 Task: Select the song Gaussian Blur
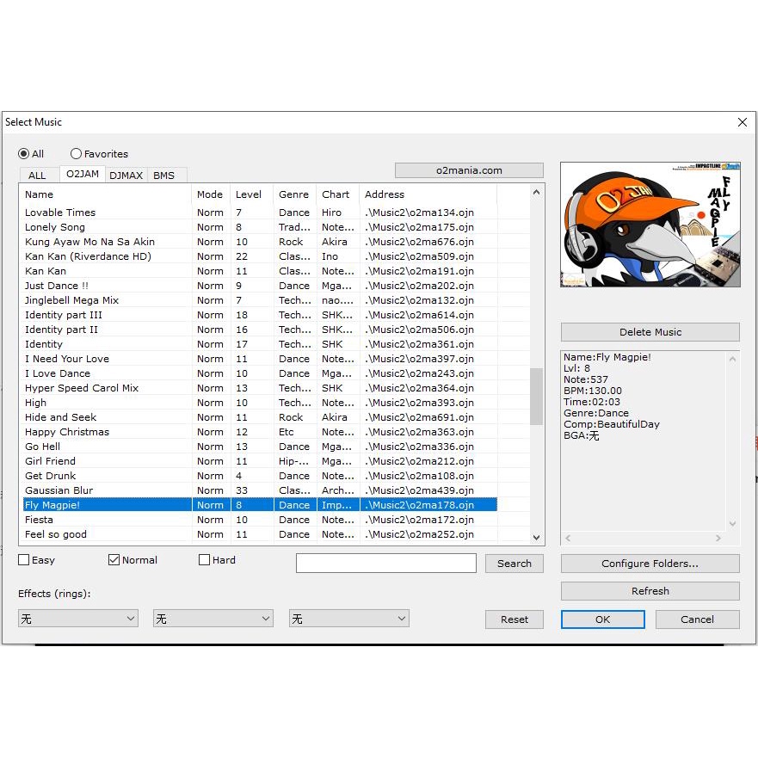point(59,490)
